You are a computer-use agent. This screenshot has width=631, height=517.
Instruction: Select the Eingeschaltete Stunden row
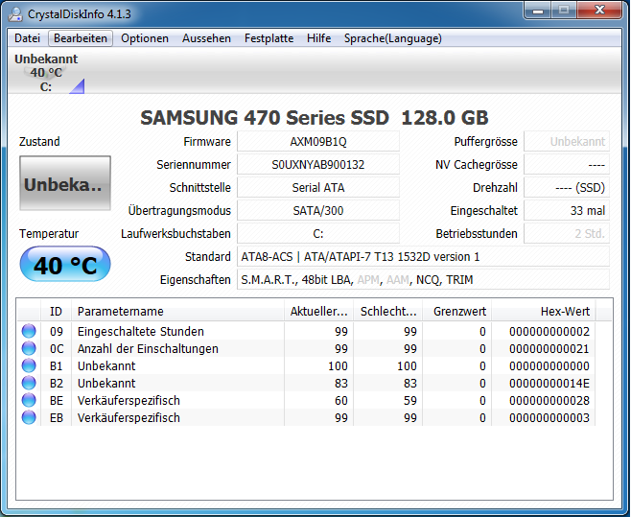[306, 331]
